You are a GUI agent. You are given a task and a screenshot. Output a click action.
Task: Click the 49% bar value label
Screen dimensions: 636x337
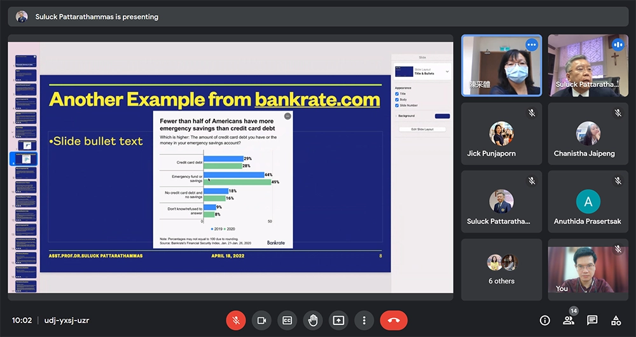tap(275, 182)
